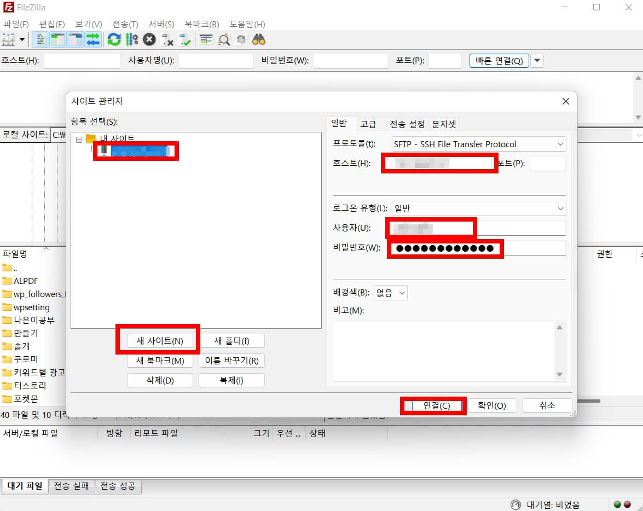Click the site manager 포트(P) field
The height and width of the screenshot is (511, 643).
[x=547, y=163]
